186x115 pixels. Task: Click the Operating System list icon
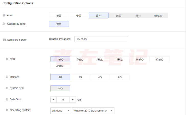[7, 110]
